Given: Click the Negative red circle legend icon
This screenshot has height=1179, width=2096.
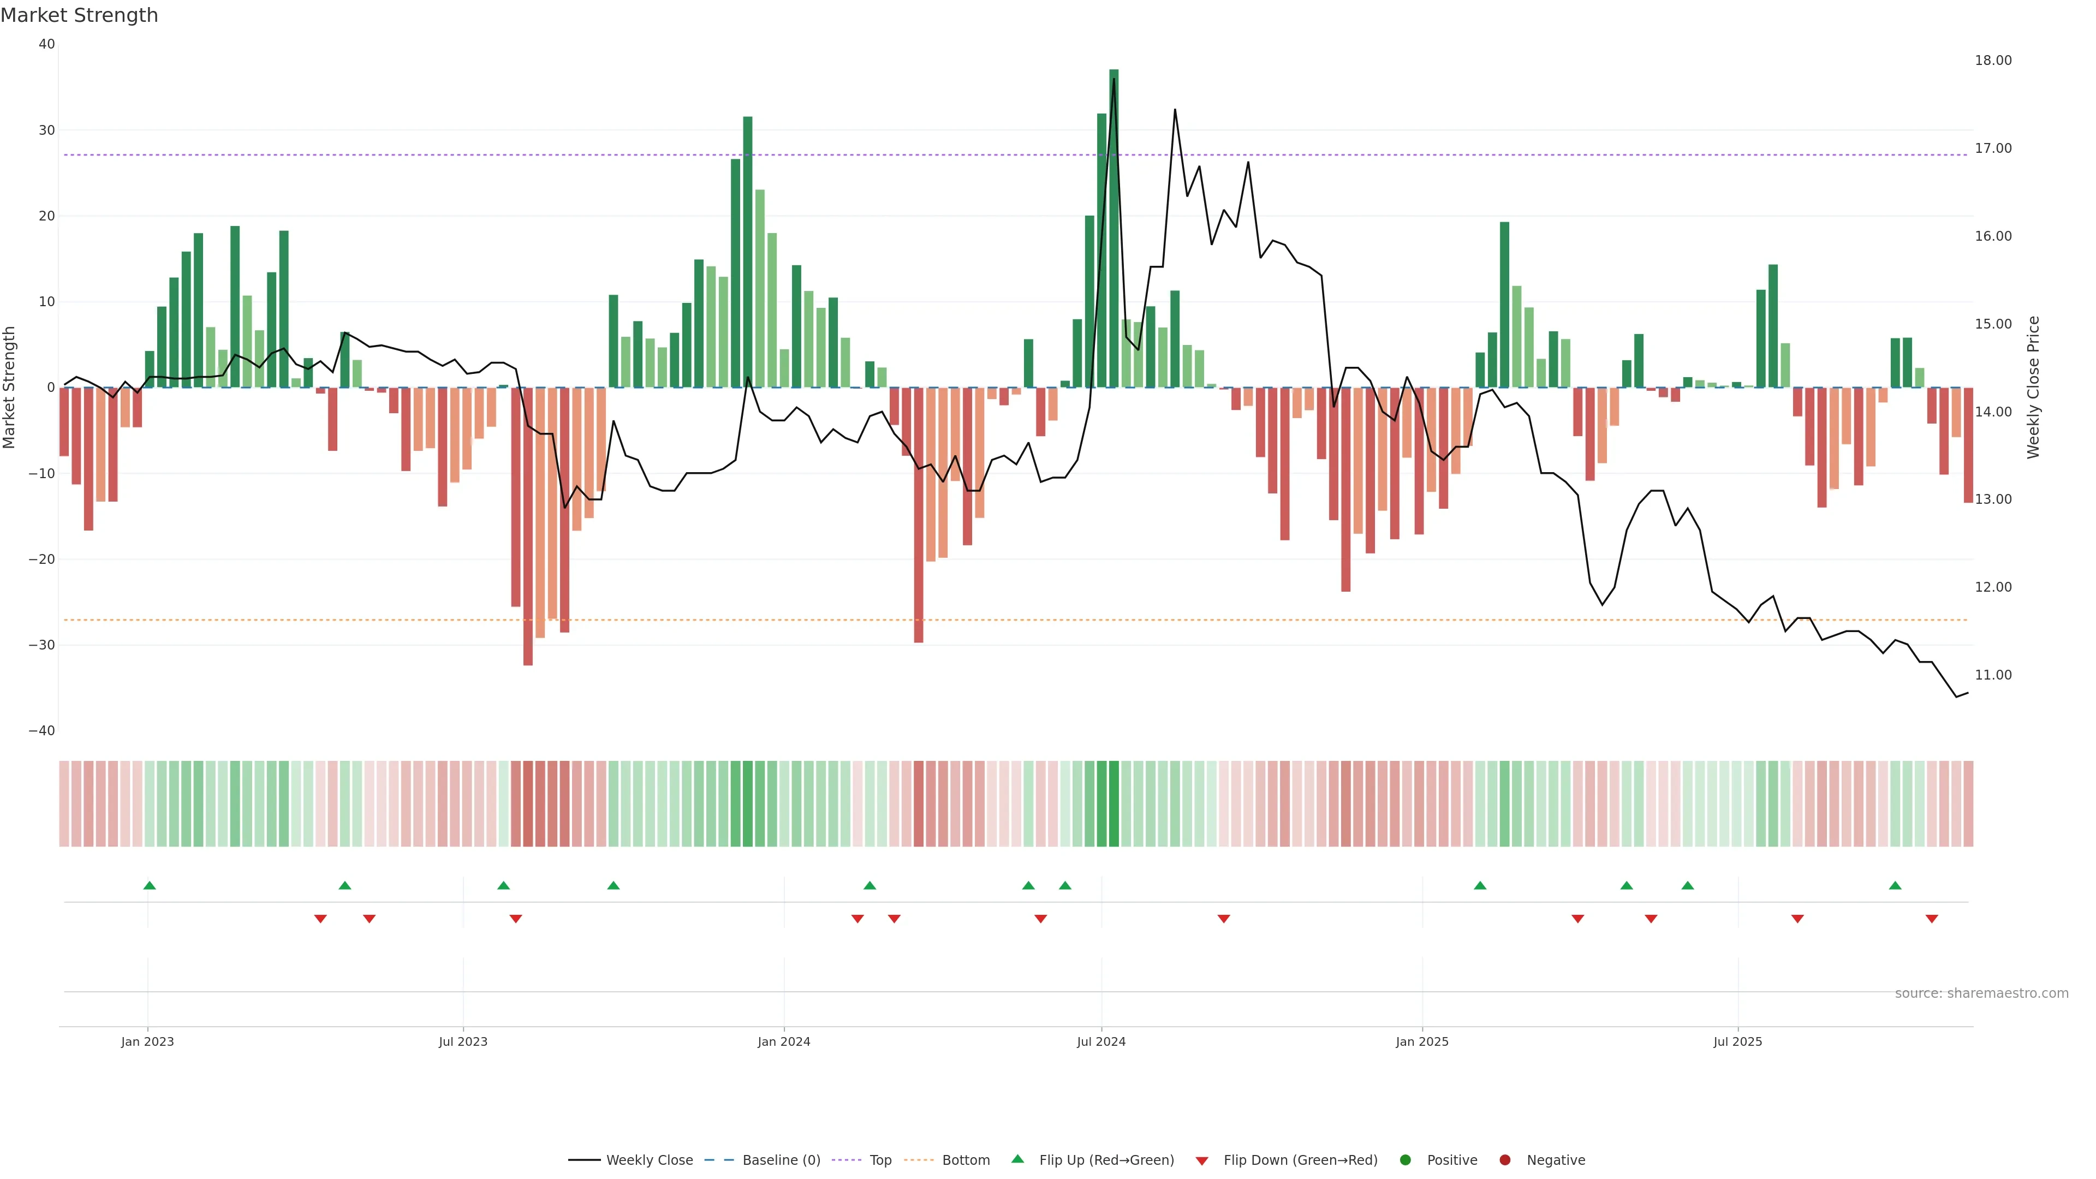Looking at the screenshot, I should click(x=1504, y=1160).
